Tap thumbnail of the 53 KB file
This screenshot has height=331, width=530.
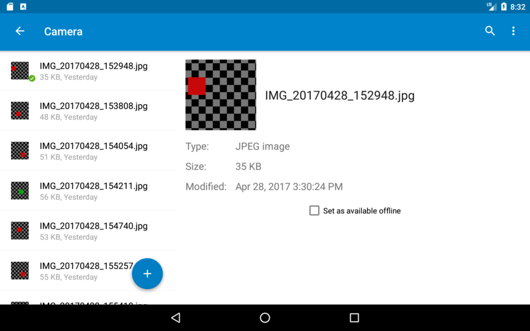[20, 230]
